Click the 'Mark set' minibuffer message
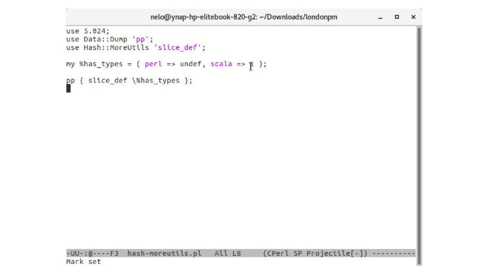 [83, 262]
